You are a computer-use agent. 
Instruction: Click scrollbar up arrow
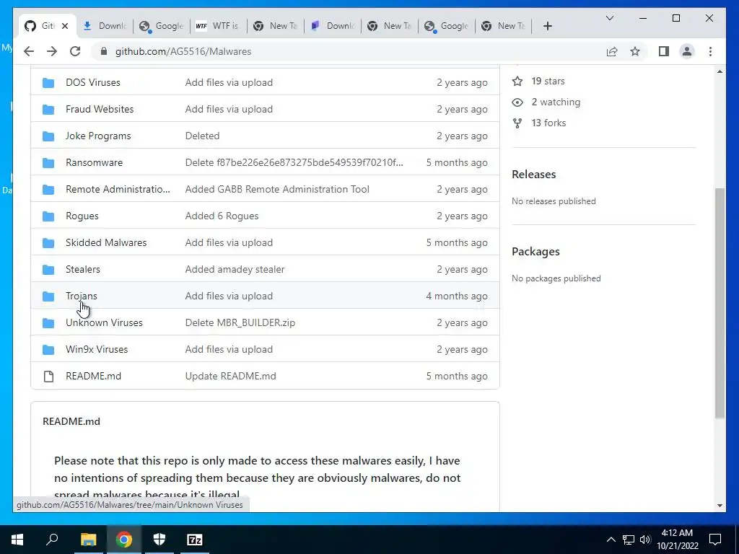[720, 71]
